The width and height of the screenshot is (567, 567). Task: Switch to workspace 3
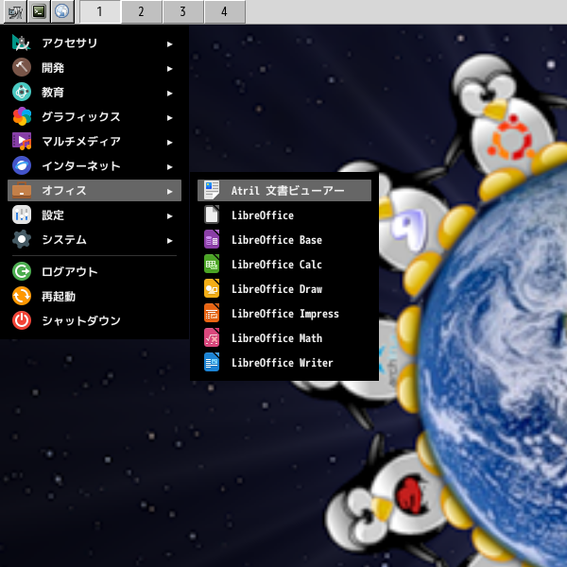tap(183, 12)
